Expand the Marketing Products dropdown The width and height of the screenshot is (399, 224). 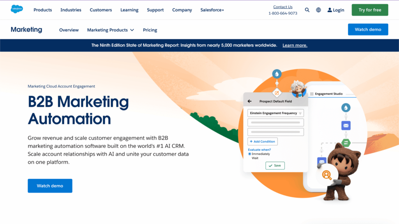point(110,30)
